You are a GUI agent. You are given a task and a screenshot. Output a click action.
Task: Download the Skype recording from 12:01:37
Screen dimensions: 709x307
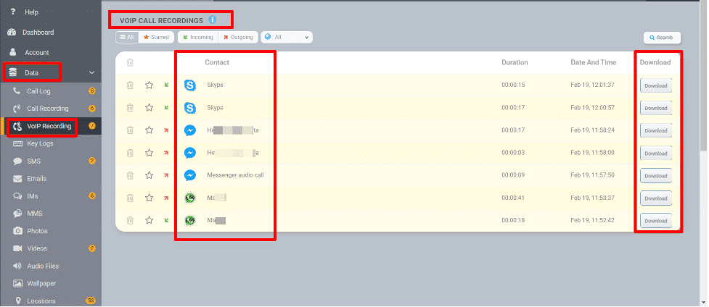[655, 85]
